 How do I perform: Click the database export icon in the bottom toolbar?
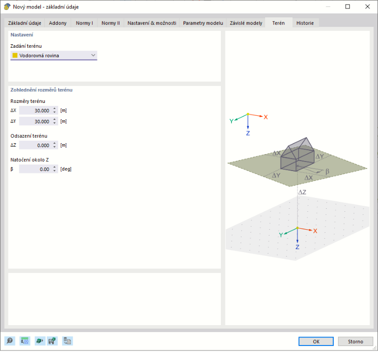pos(67,341)
